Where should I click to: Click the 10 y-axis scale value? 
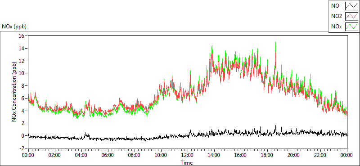[22, 73]
